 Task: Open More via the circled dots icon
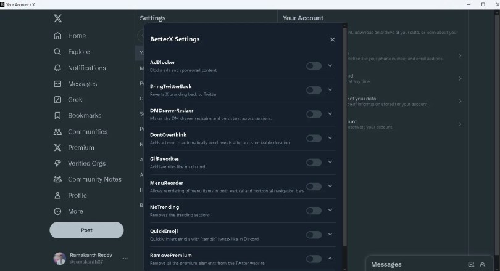57,211
